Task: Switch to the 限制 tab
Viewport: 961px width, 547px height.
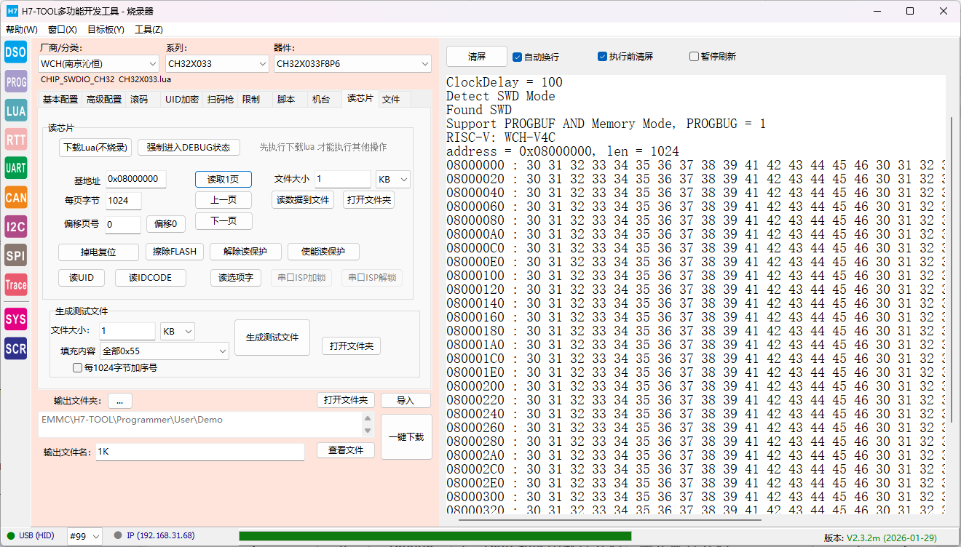Action: [251, 100]
